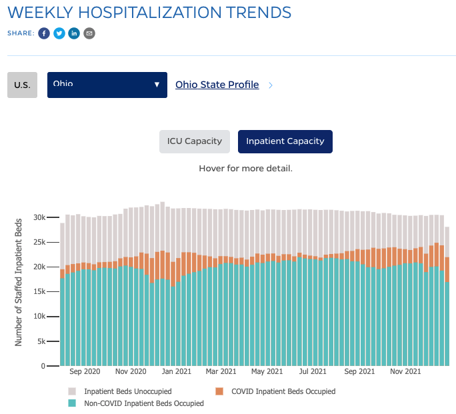Toggle COVID Inpatient Beds Occupied legend swatch

[x=219, y=391]
